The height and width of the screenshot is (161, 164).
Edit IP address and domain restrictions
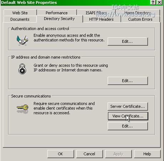point(128,81)
